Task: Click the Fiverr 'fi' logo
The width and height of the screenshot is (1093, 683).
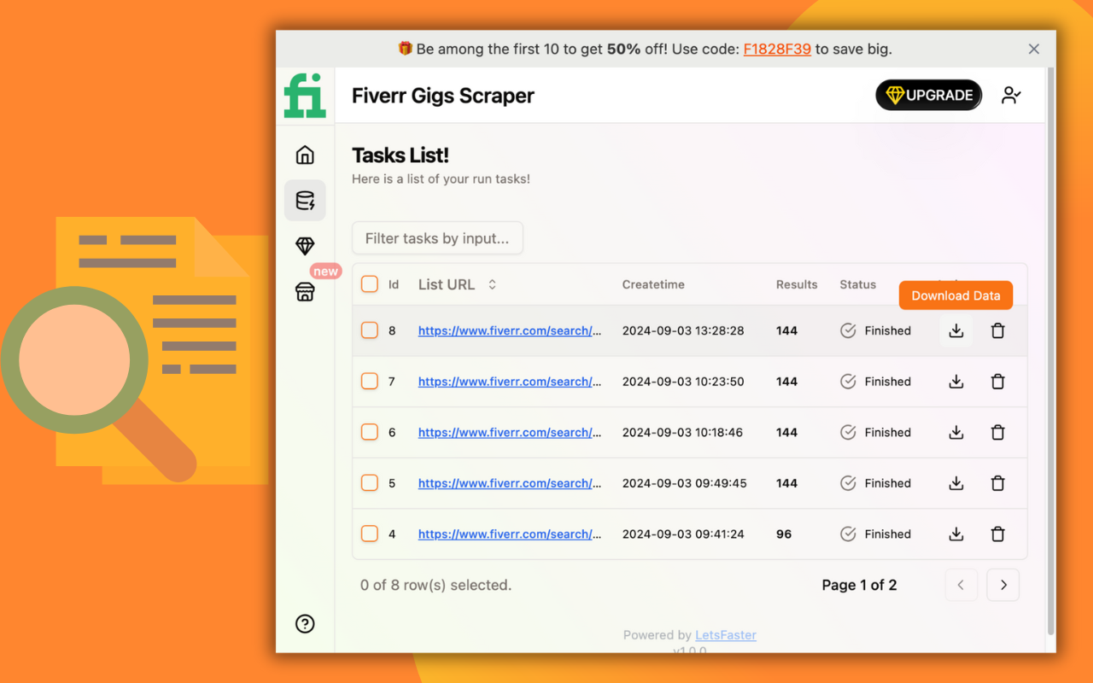Action: (305, 95)
